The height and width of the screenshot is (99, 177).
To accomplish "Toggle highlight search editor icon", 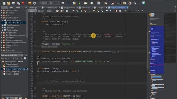I will [x=85, y=11].
